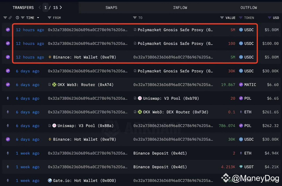Open Uniswap: V3 Pool (0xb70) entity
282x186 pixels.
(x=171, y=98)
